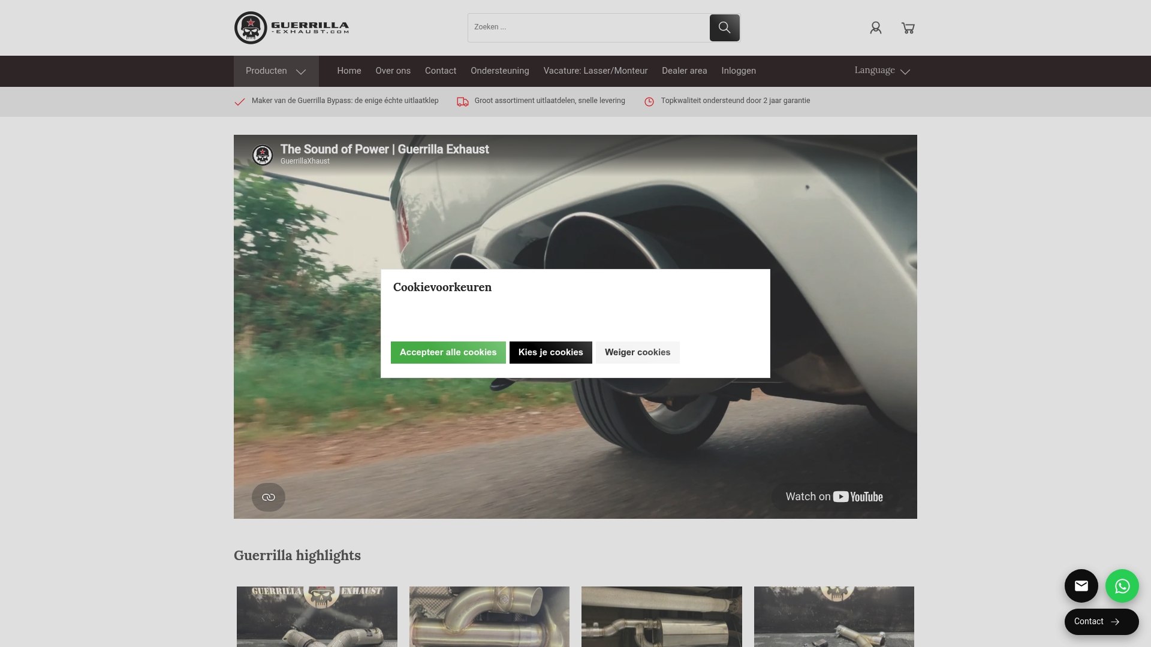Focus the Zoeken search field

pyautogui.click(x=589, y=28)
